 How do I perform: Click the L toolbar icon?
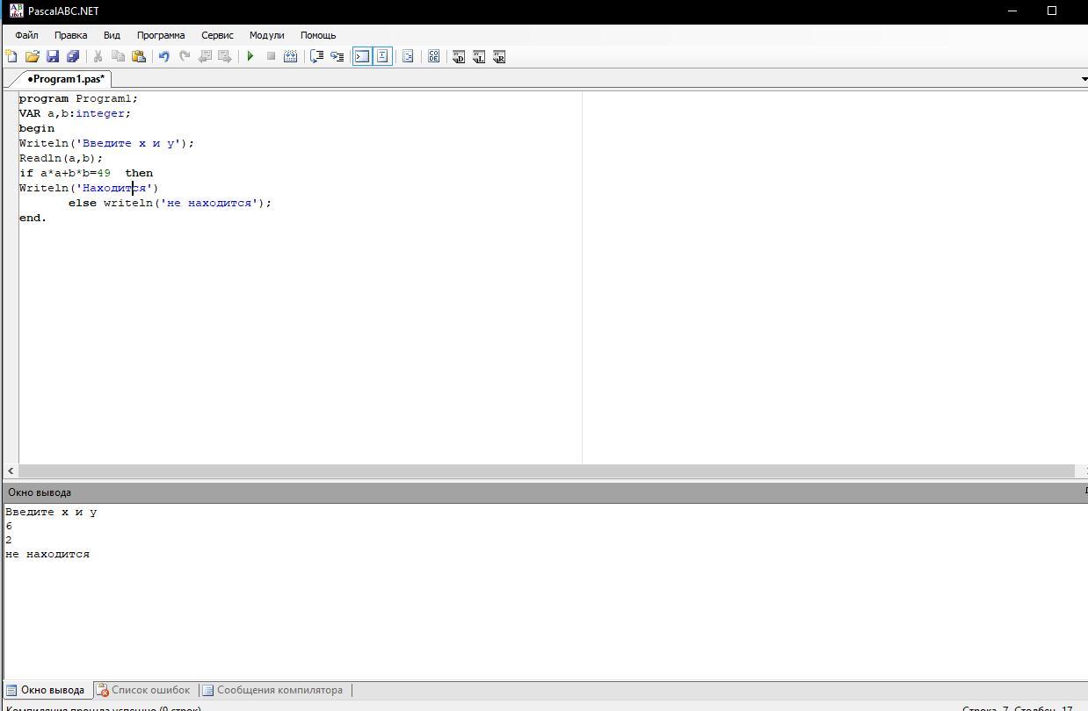479,56
